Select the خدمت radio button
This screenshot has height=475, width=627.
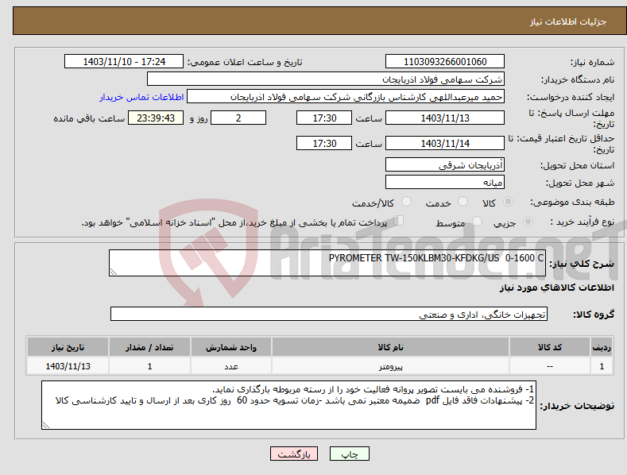click(x=463, y=202)
